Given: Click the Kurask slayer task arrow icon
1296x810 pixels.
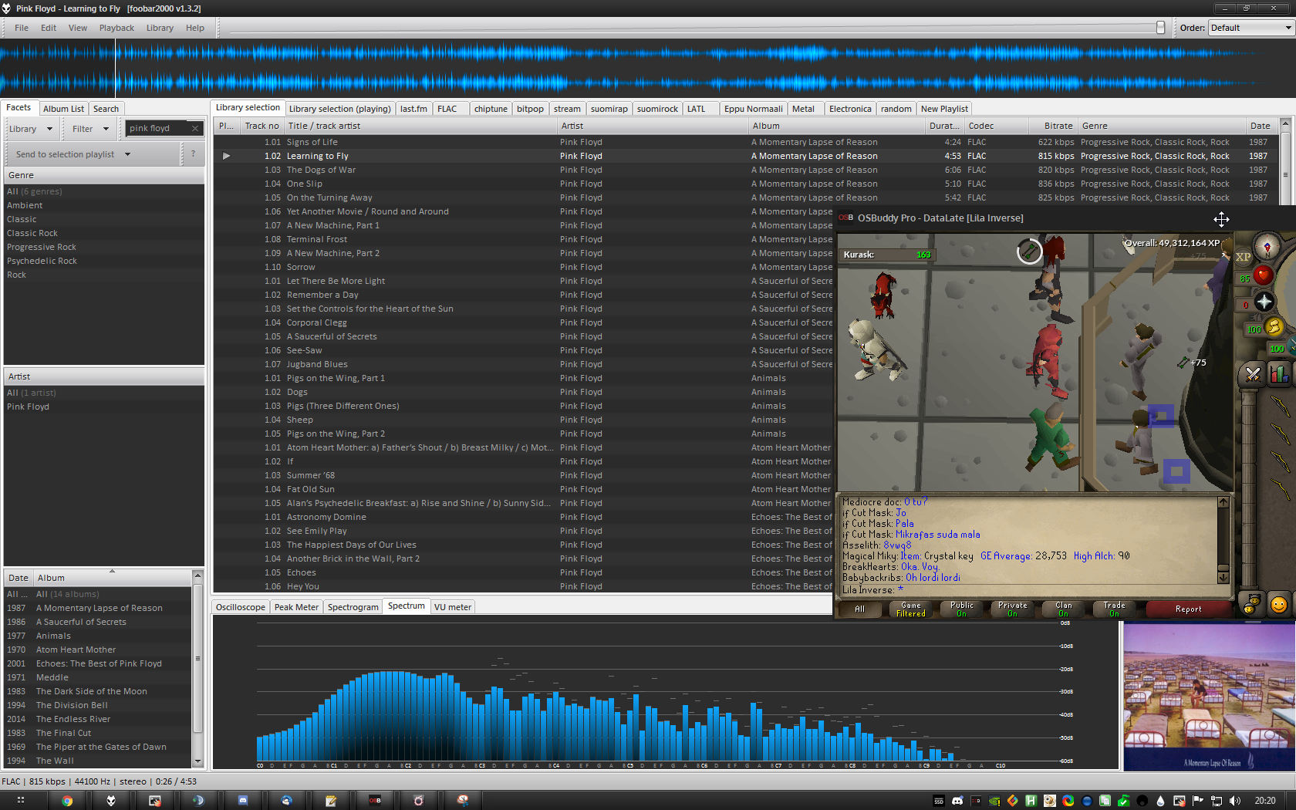Looking at the screenshot, I should pos(1029,251).
